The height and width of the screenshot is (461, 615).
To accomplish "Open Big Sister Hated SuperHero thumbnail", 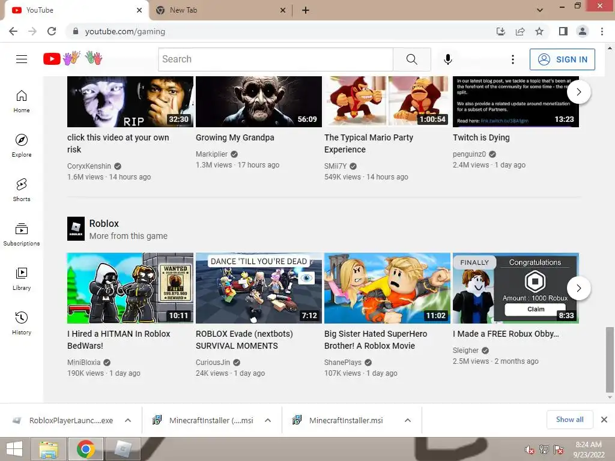I will click(387, 288).
